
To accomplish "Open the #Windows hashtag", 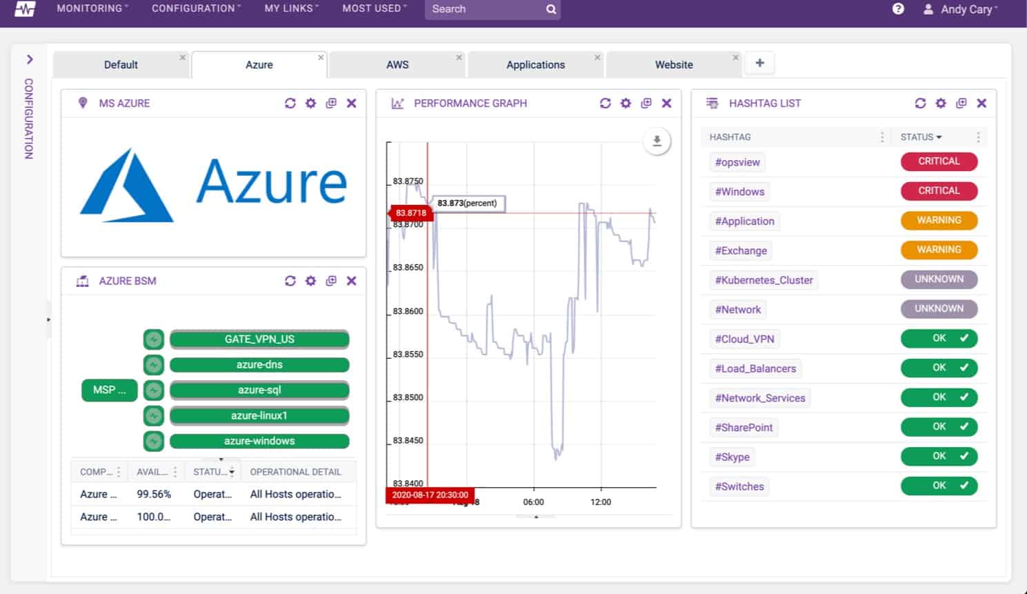I will click(739, 192).
